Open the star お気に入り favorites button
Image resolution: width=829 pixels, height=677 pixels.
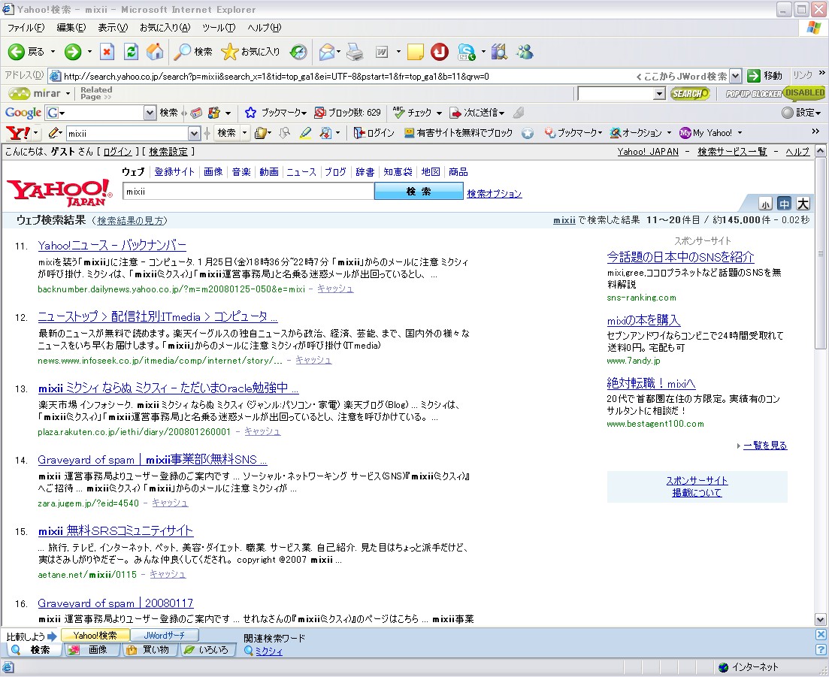point(250,51)
